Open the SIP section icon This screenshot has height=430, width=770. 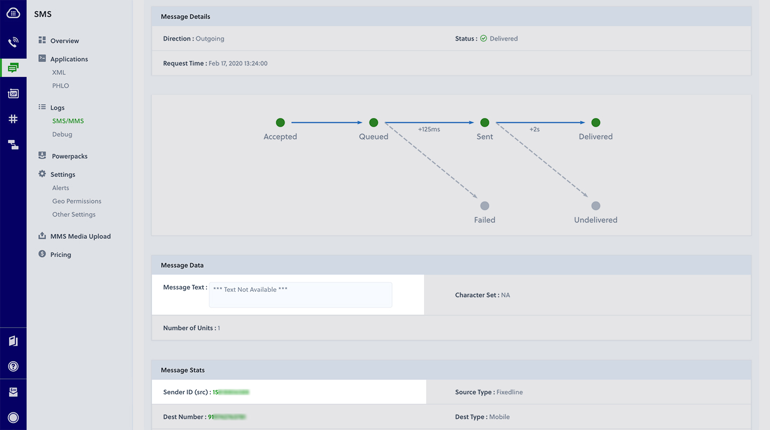click(13, 93)
